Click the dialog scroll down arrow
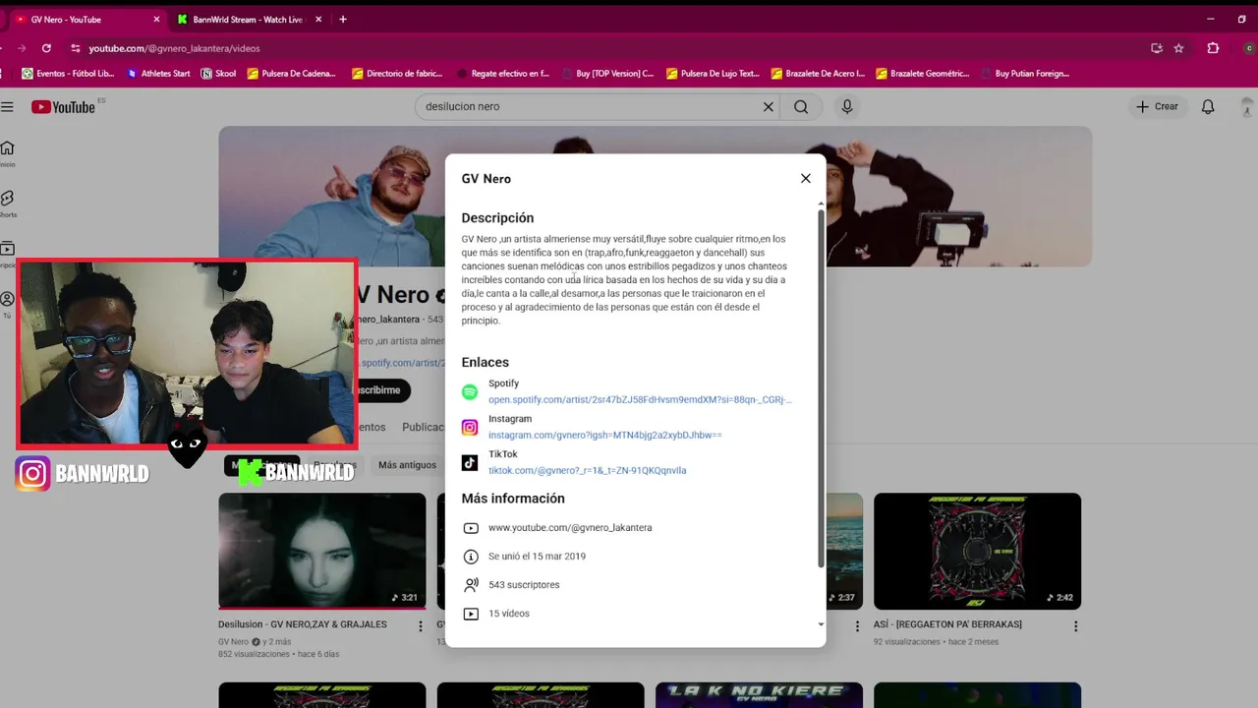Screen dimensions: 1258x708 tap(821, 624)
